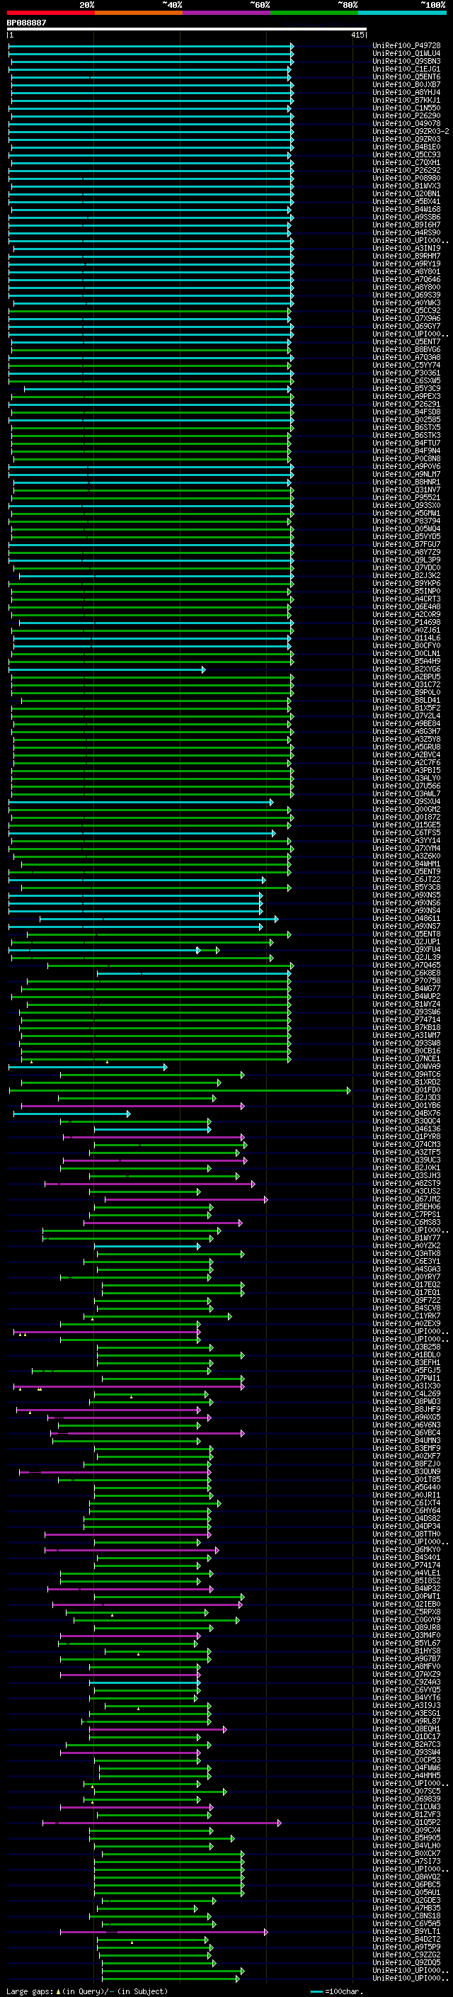Open hit UniRef100_A5BX41
This screenshot has width=453, height=1997.
click(406, 202)
